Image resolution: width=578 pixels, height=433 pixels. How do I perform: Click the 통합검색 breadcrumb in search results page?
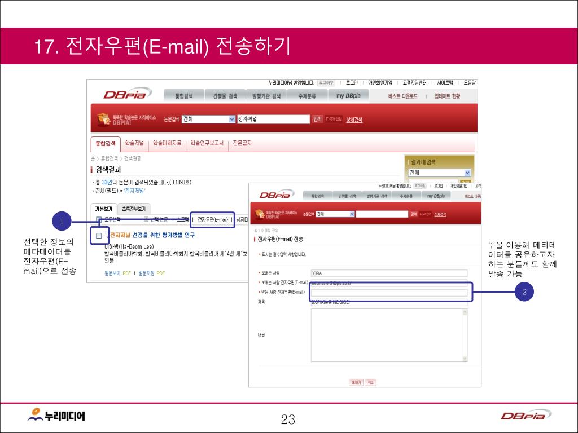[x=110, y=158]
